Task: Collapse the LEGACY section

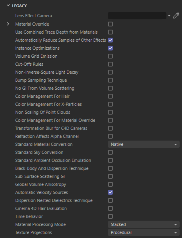Action: [8, 6]
